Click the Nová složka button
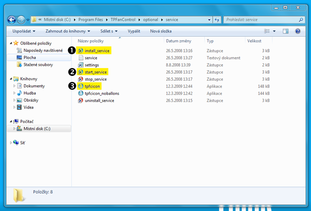This screenshot has height=211, width=311. tap(161, 31)
